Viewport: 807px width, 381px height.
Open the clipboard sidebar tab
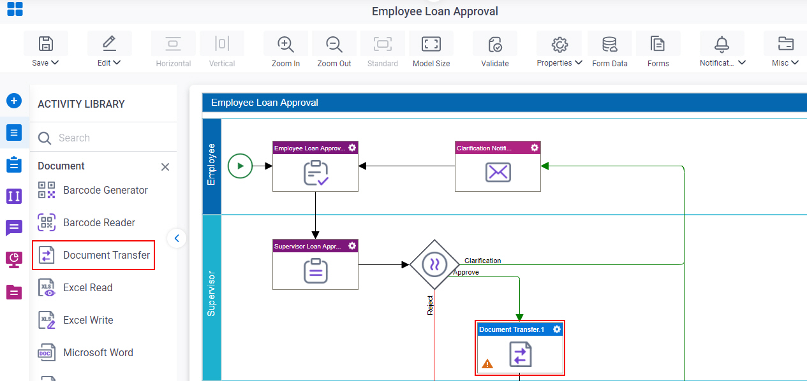tap(14, 164)
